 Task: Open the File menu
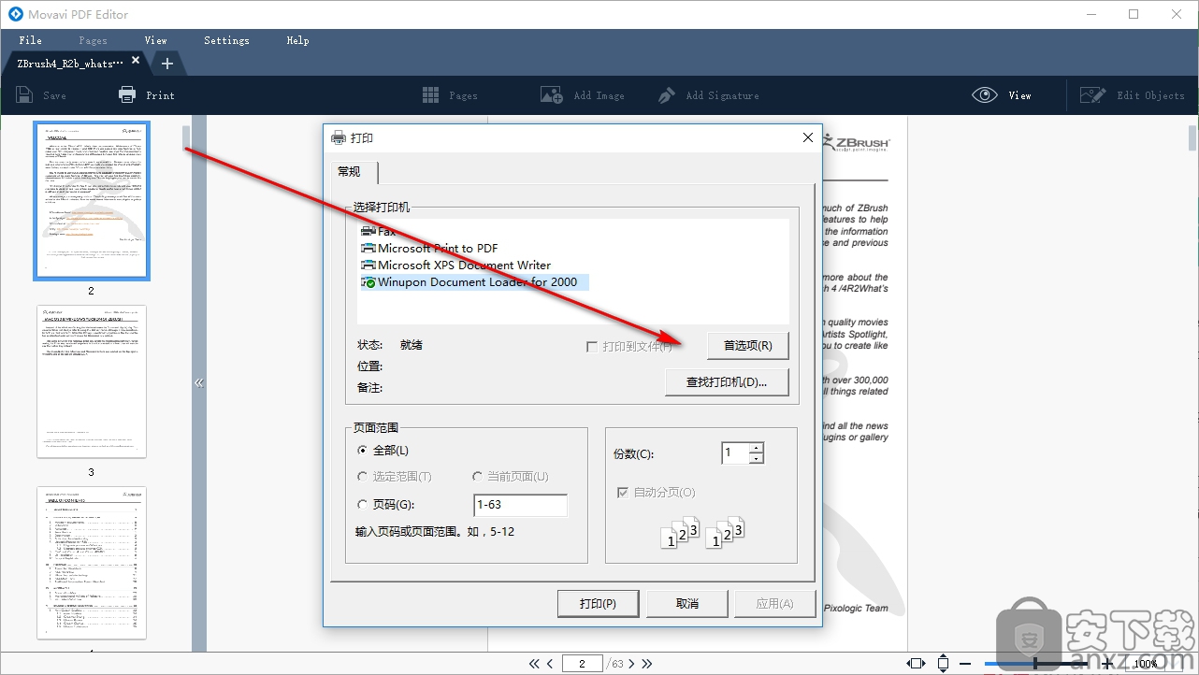[x=30, y=40]
